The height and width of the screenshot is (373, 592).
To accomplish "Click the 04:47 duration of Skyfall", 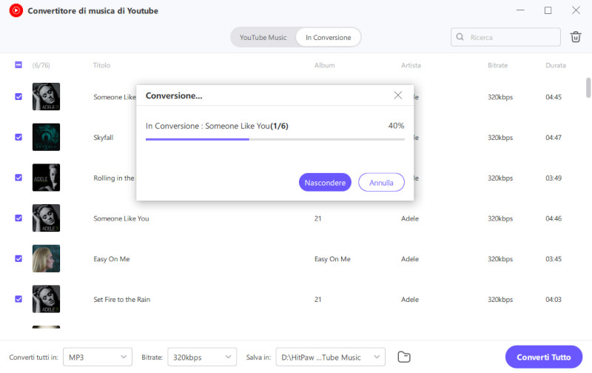I will point(553,138).
